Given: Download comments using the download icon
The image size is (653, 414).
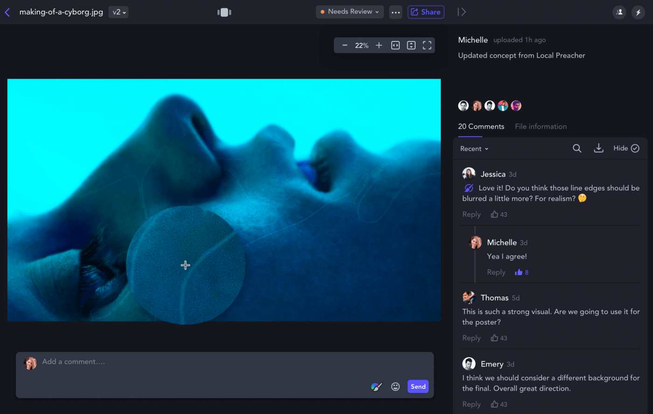Looking at the screenshot, I should pyautogui.click(x=598, y=148).
